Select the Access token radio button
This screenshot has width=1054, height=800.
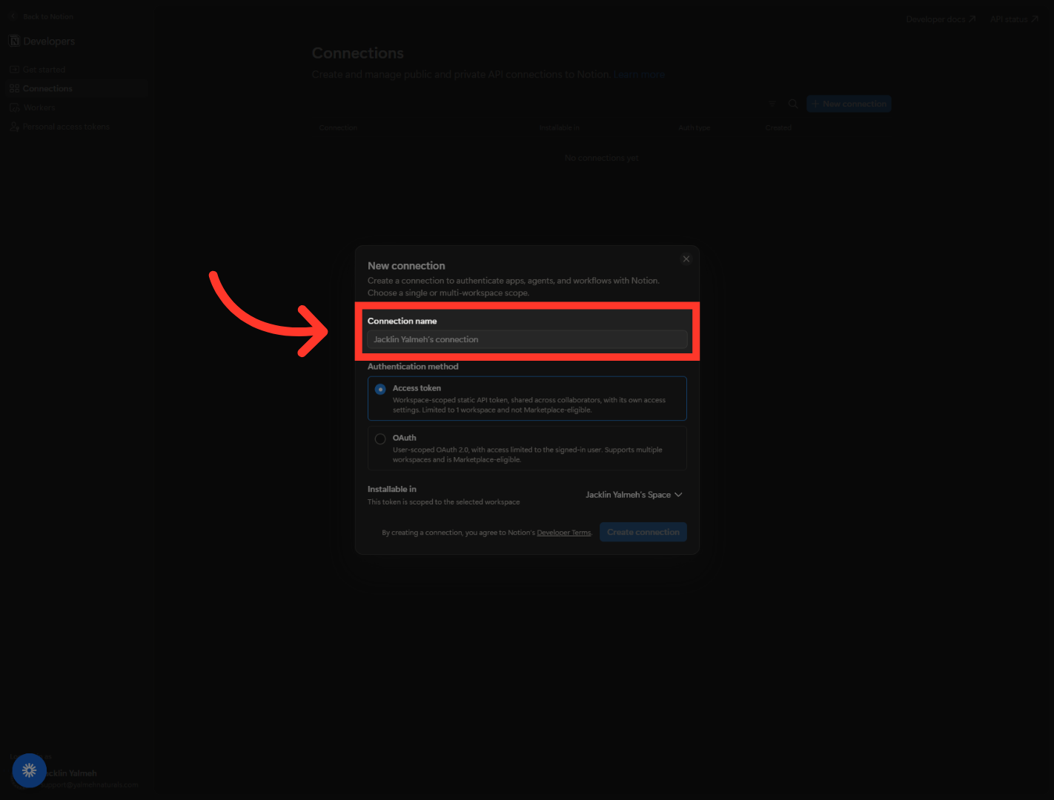tap(380, 389)
